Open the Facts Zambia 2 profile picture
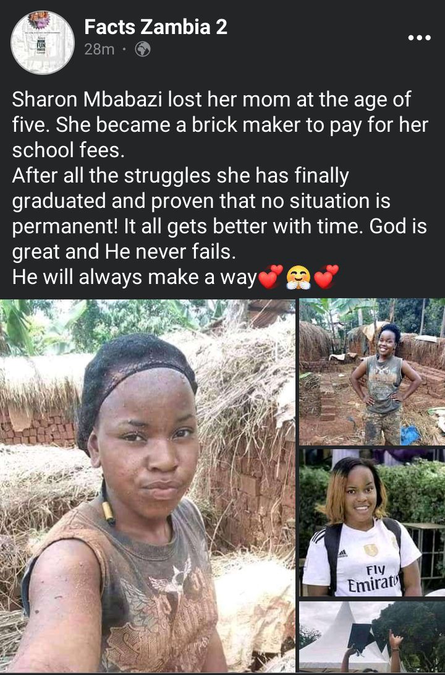 42,43
